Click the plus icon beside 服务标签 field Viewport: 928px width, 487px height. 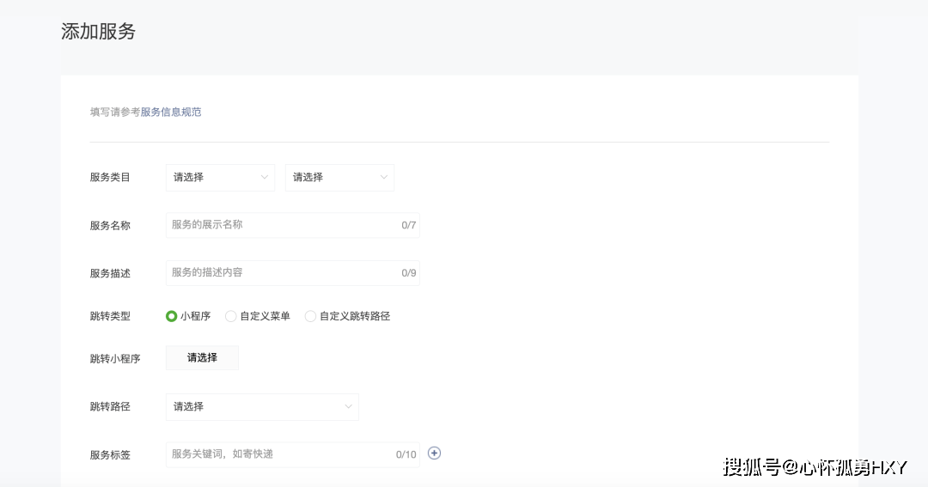pos(434,454)
